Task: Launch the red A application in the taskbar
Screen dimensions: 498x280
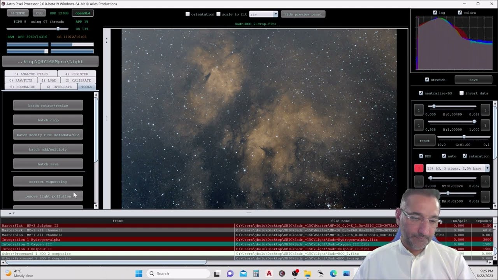Action: pos(269,273)
